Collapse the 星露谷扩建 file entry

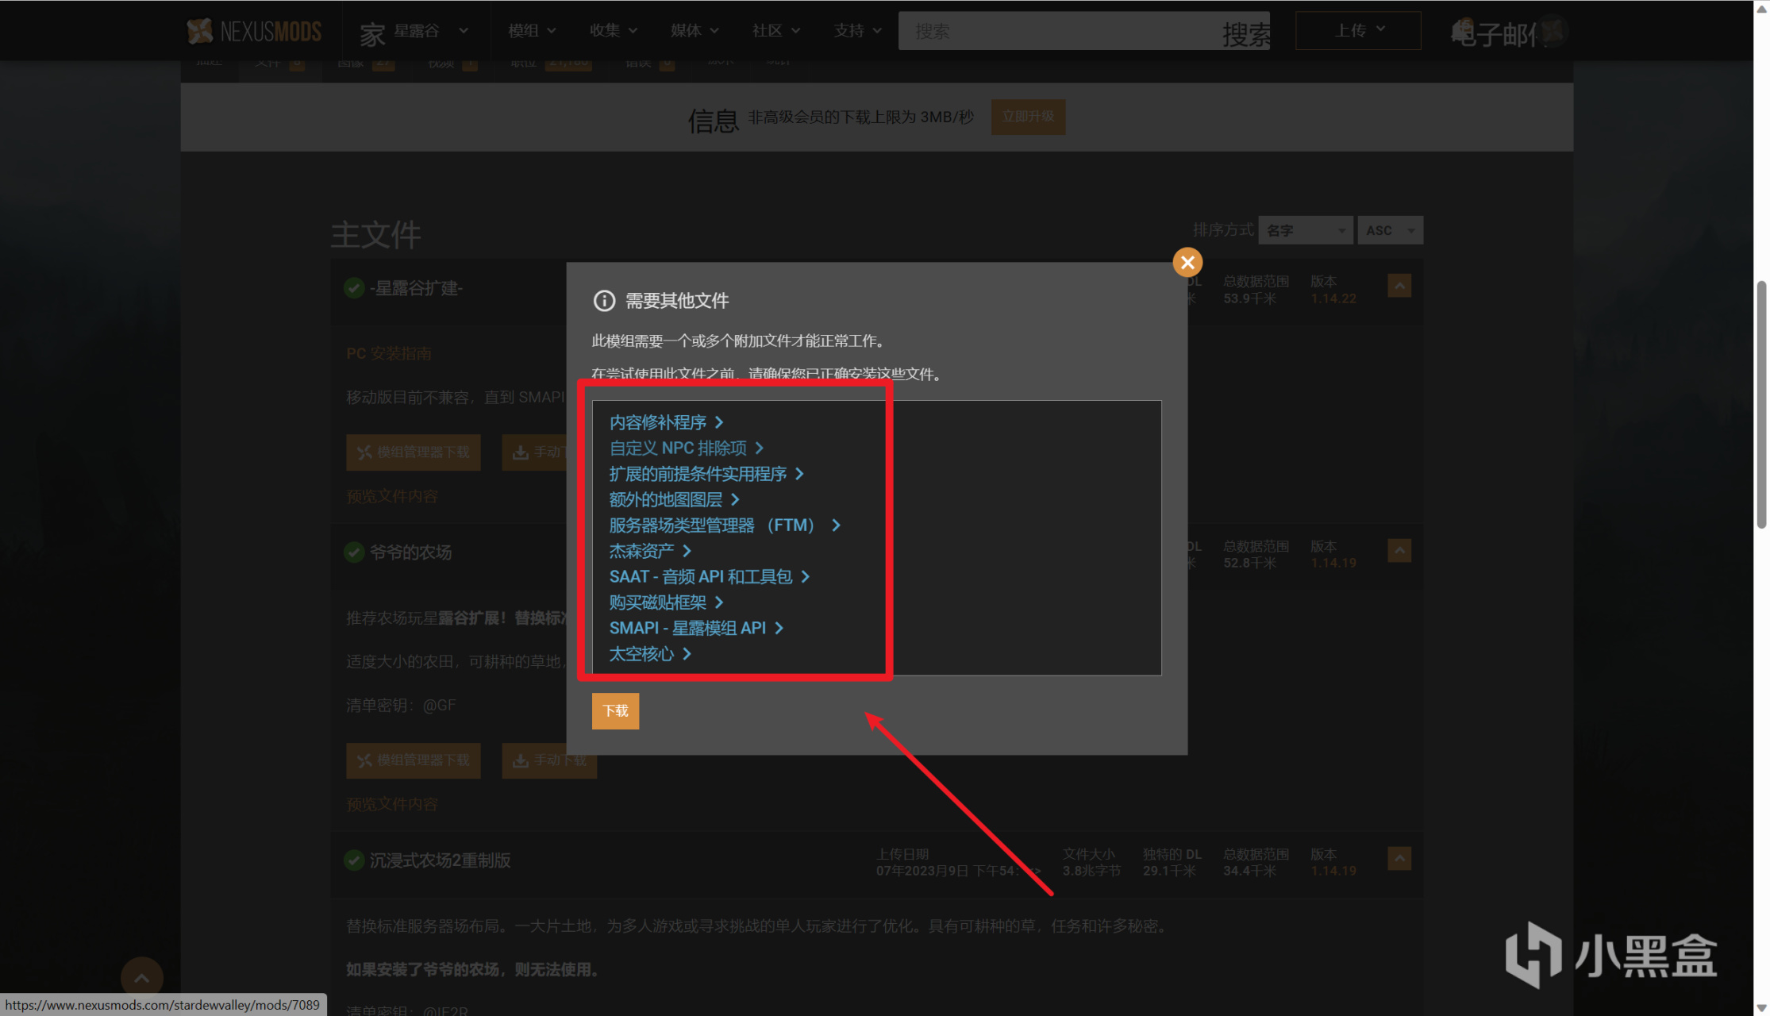[x=1399, y=286]
